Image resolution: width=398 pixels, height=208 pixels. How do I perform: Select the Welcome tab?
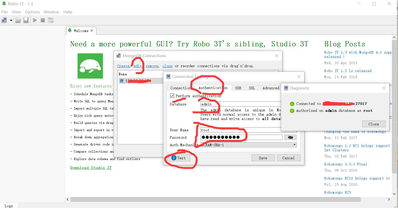81,31
